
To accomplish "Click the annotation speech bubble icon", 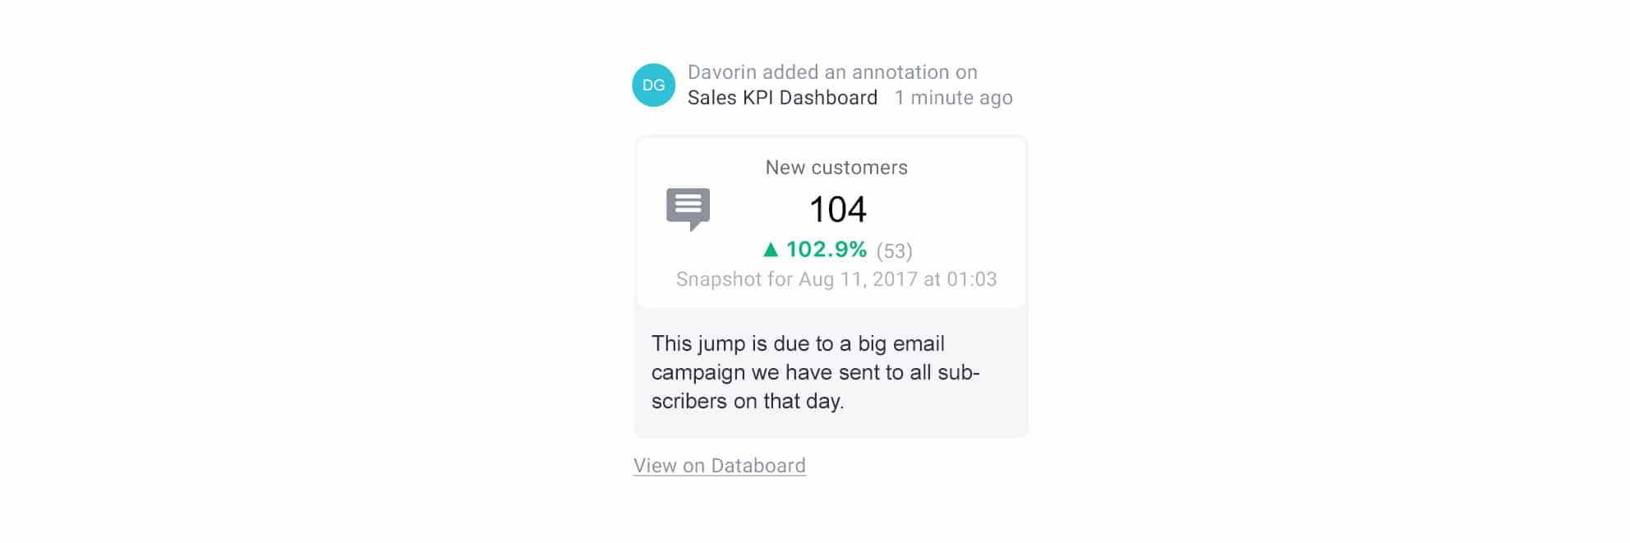I will tap(688, 209).
